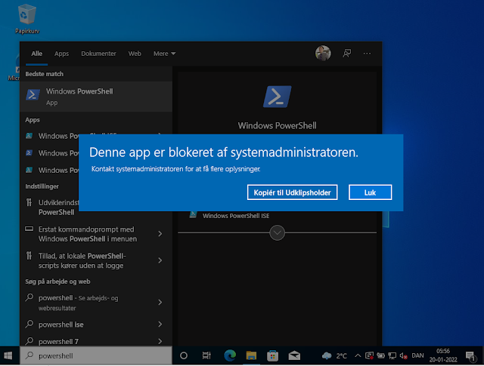Click the muted volume icon in tray
484x366 pixels.
coord(403,356)
